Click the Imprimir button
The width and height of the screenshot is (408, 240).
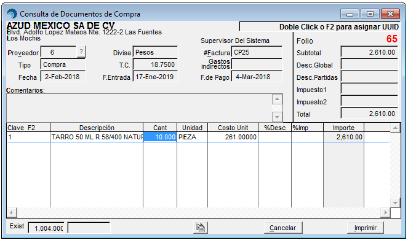(366, 228)
